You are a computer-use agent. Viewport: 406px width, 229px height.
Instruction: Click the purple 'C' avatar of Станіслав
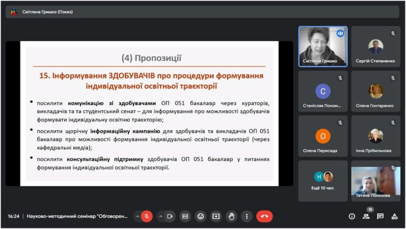pos(323,91)
